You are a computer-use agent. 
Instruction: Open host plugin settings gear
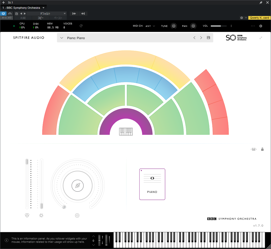242,18
